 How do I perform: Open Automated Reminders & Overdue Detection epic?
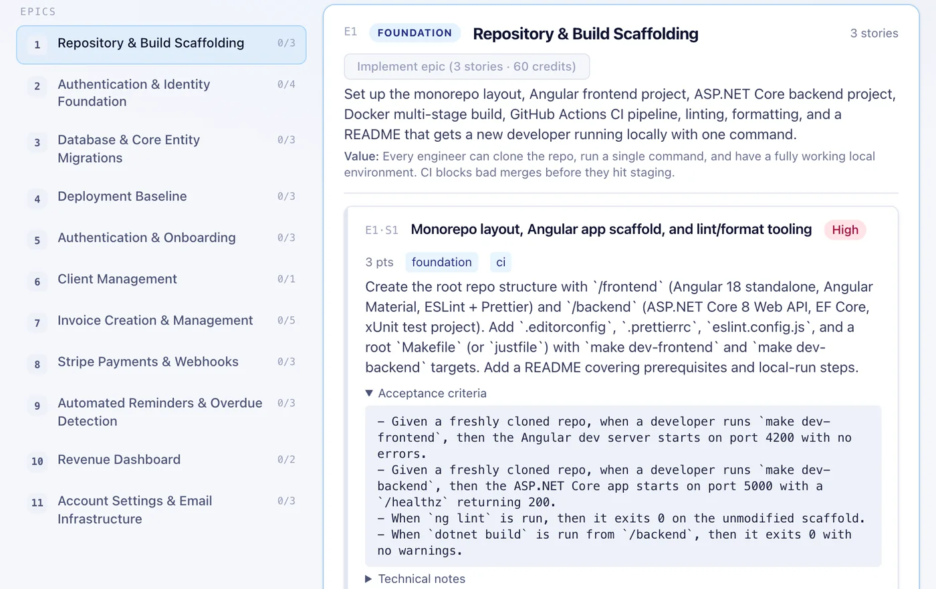coord(161,413)
